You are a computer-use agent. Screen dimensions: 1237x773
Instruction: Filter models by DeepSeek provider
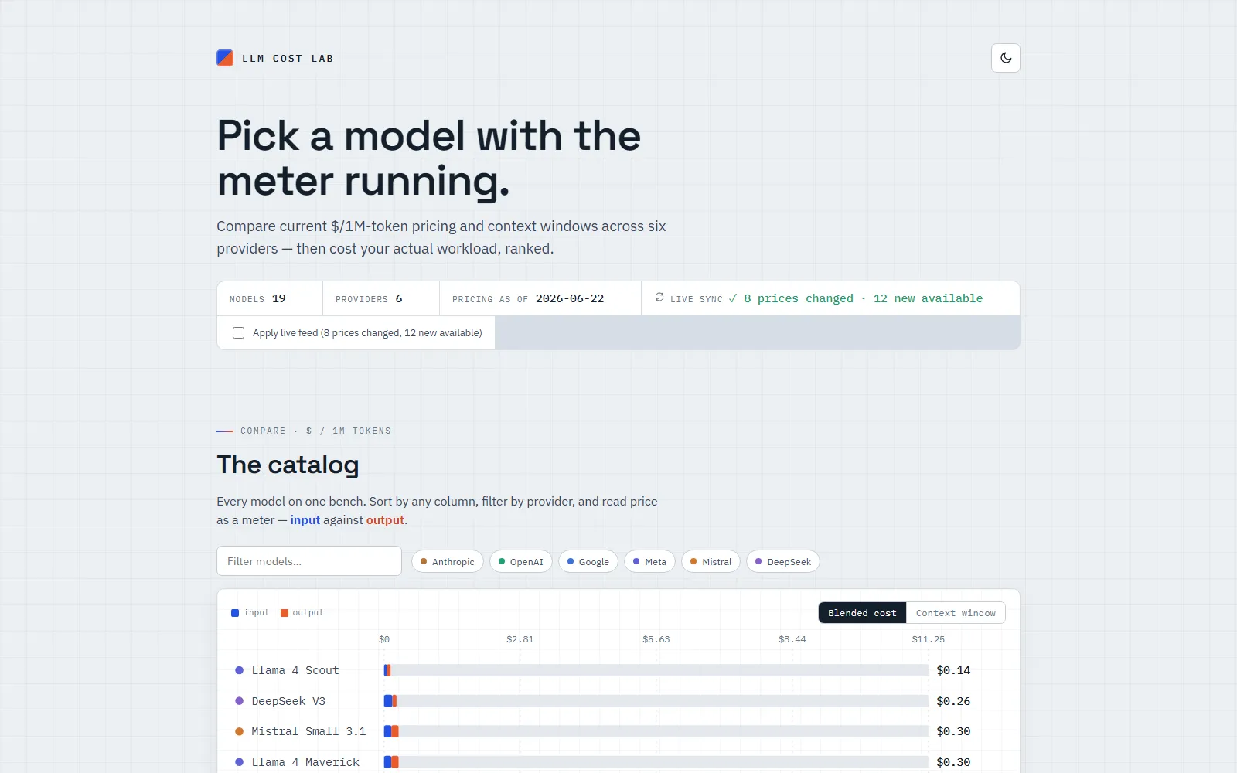[x=782, y=562]
